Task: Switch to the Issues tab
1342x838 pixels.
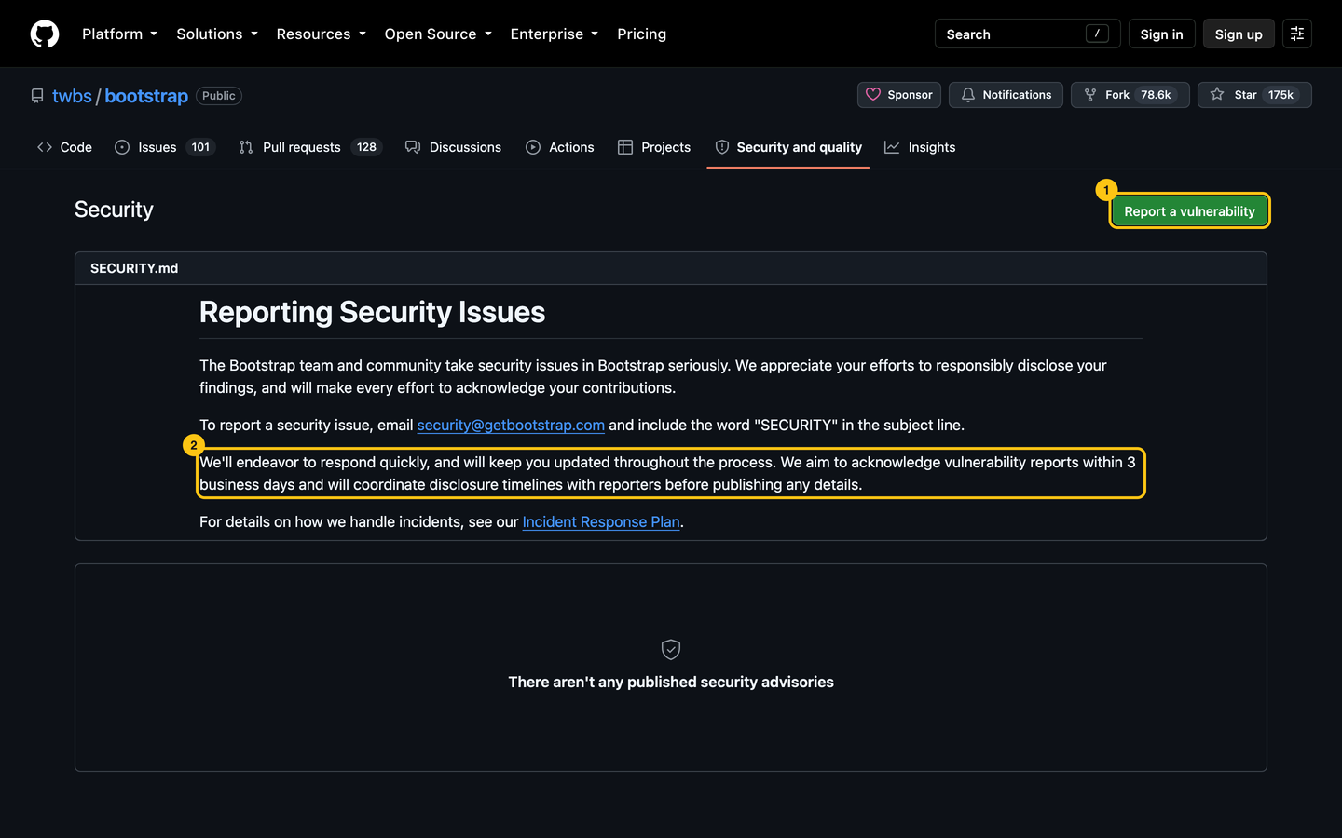Action: 165,147
